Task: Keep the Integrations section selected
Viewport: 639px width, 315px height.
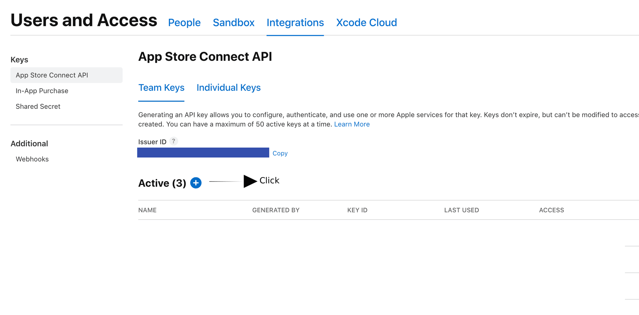Action: pyautogui.click(x=295, y=22)
